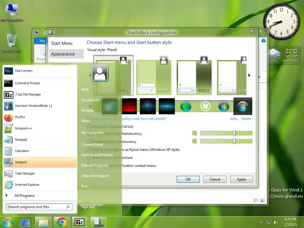Select the green clover start orb
Image resolution: width=304 pixels, height=228 pixels.
click(x=186, y=107)
